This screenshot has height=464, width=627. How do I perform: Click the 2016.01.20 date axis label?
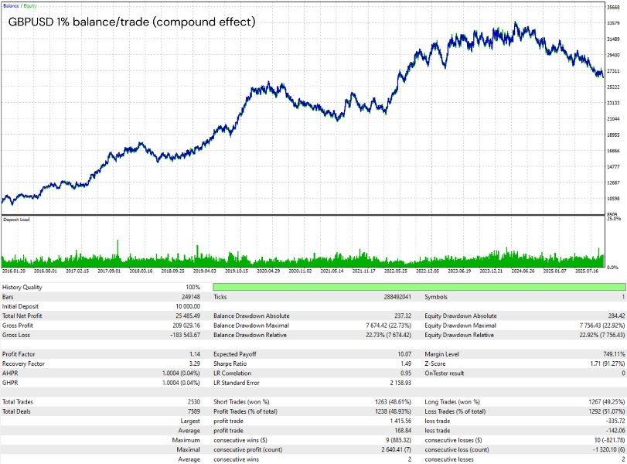[x=14, y=271]
